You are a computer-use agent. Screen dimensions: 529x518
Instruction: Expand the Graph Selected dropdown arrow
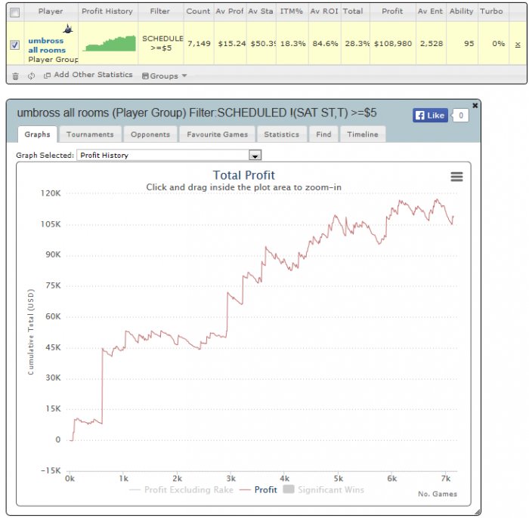[x=255, y=156]
